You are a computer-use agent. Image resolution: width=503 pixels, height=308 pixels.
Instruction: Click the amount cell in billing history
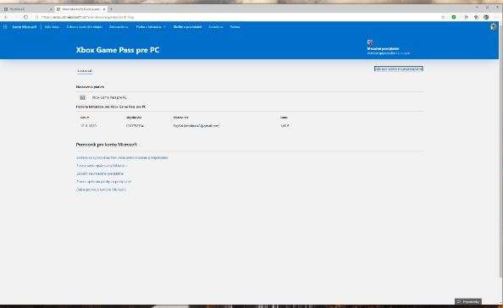coord(285,126)
